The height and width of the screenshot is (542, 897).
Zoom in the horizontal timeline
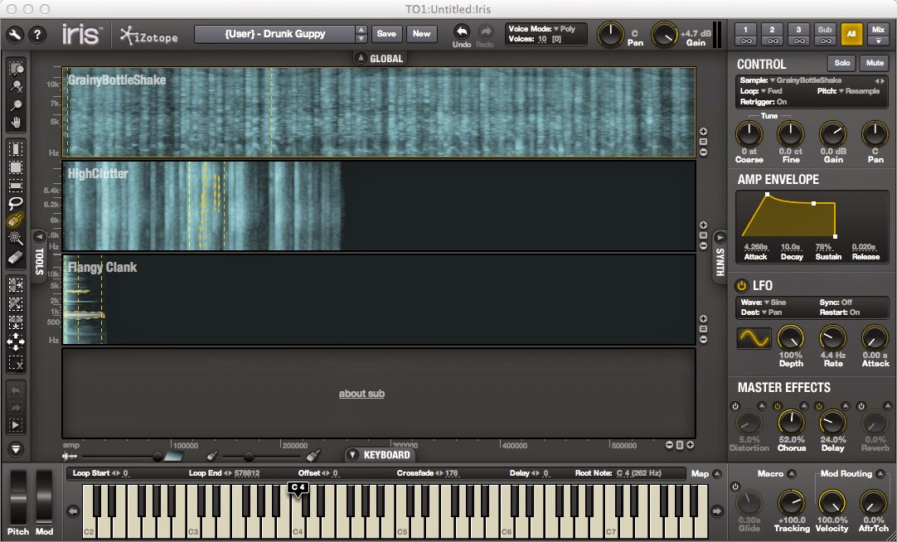pos(691,445)
